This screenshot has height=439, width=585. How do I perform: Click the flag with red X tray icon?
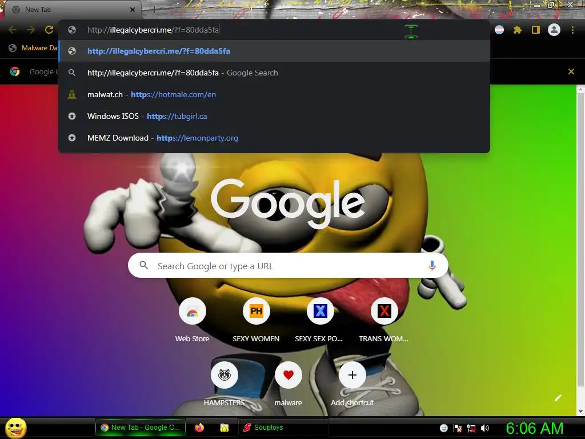(458, 428)
